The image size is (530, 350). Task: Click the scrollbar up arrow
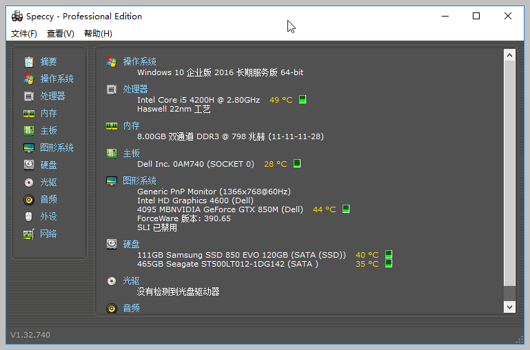(510, 55)
